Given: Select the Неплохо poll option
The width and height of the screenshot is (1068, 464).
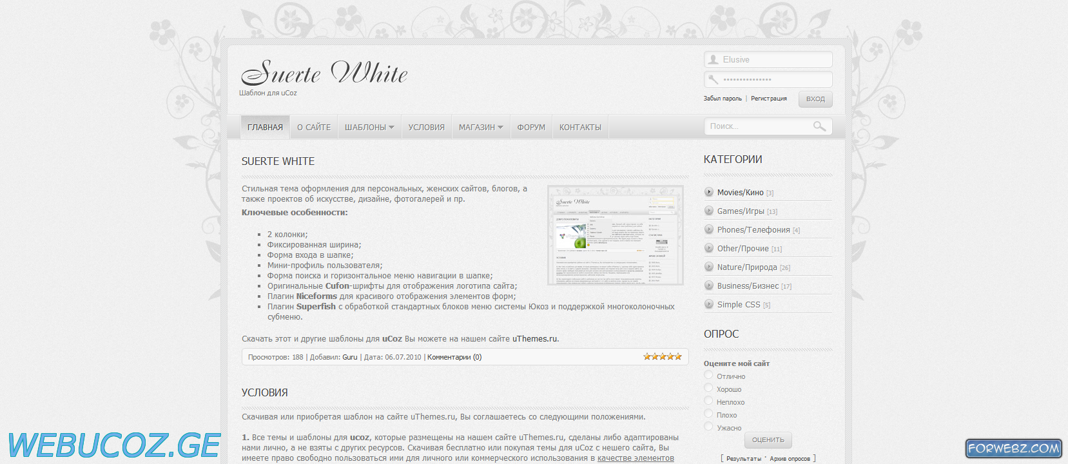Looking at the screenshot, I should pos(708,401).
